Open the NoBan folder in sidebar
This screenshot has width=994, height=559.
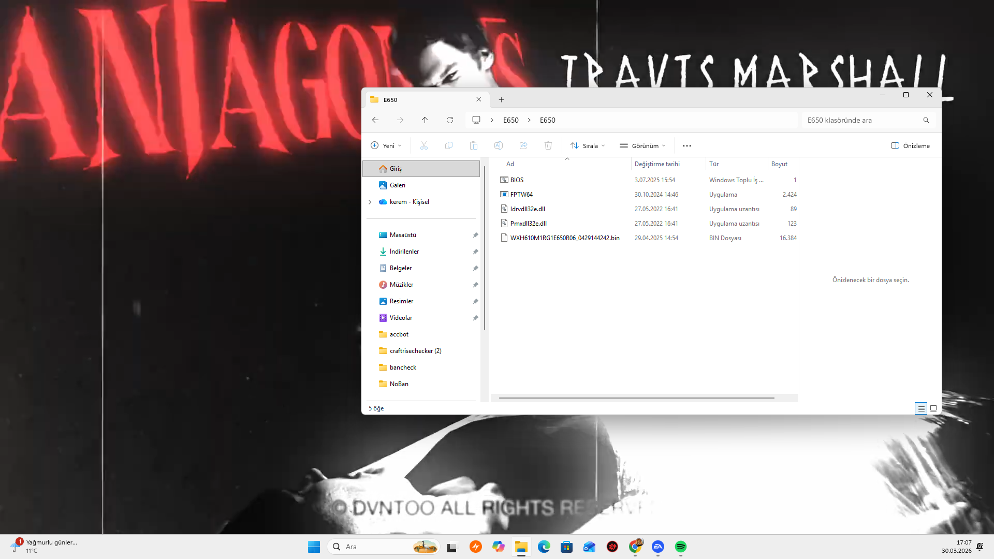pyautogui.click(x=421, y=384)
